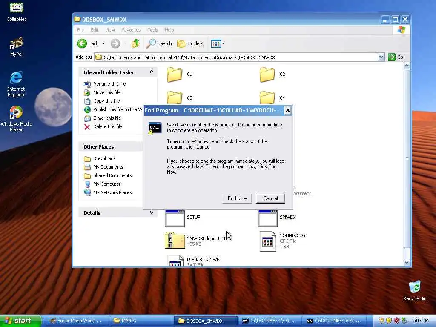Open the Edit menu
This screenshot has height=327, width=436.
pos(95,30)
